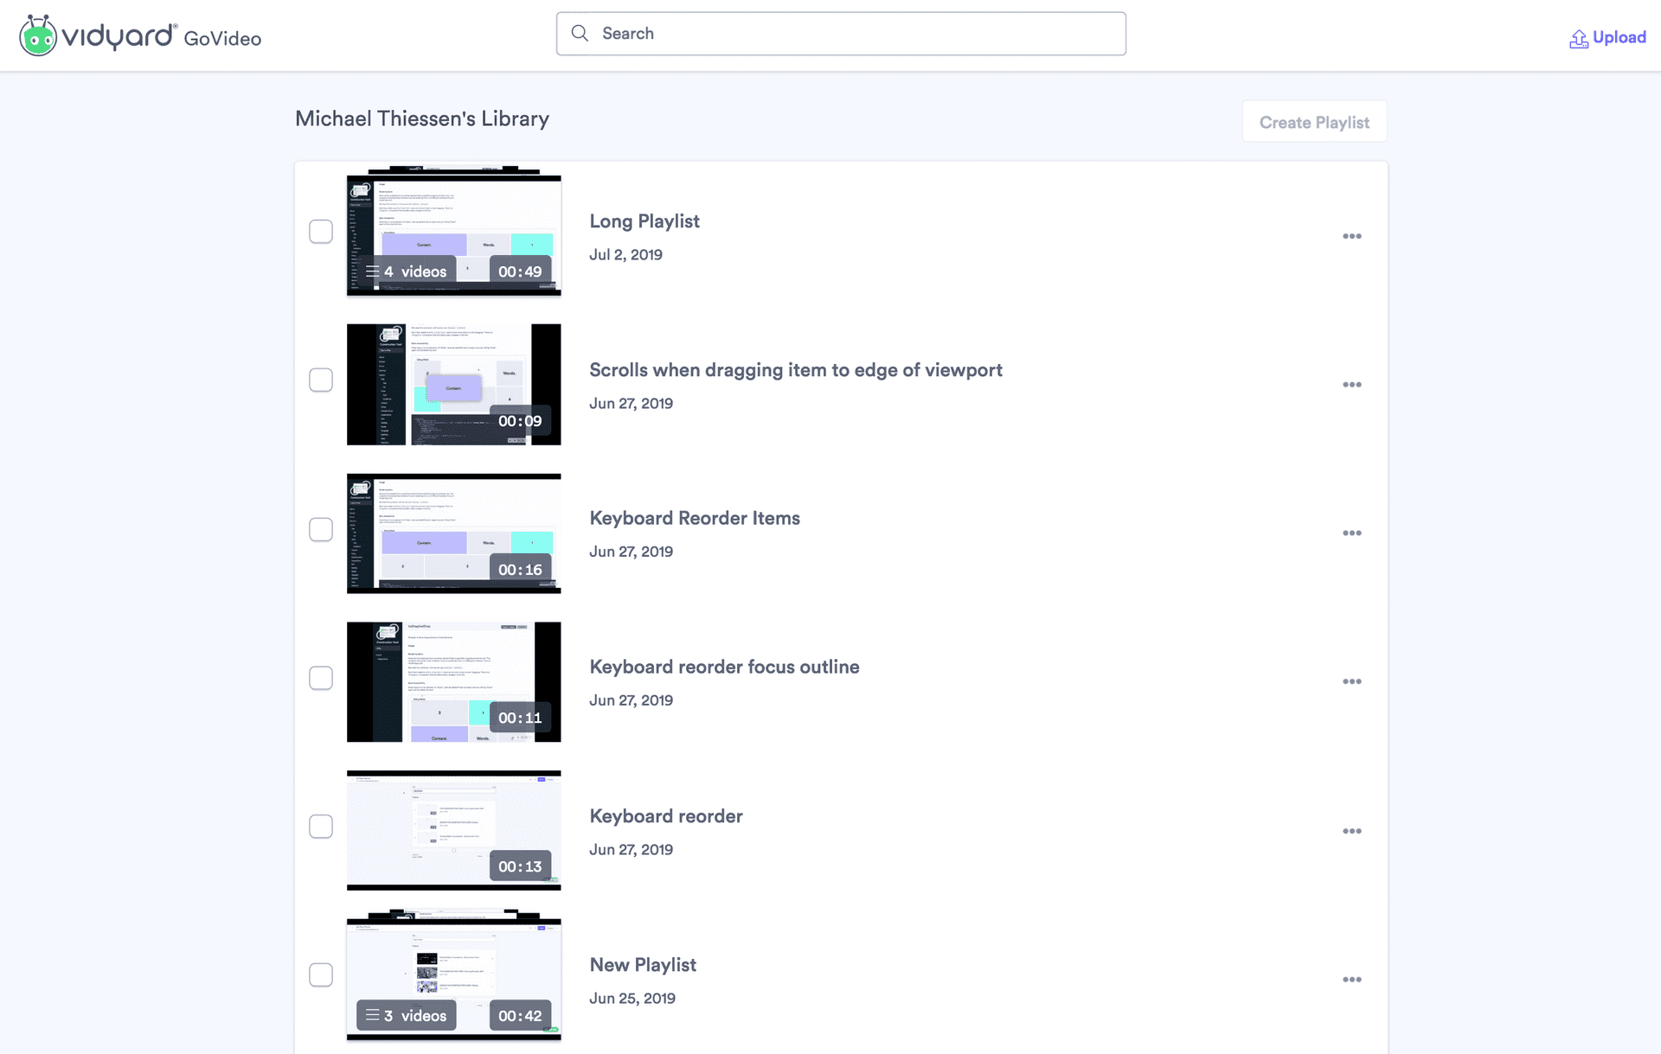This screenshot has width=1661, height=1054.
Task: Click the Keyboard Reorder Items title
Action: [695, 518]
